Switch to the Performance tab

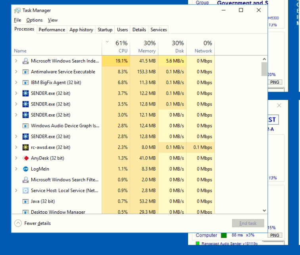[52, 30]
